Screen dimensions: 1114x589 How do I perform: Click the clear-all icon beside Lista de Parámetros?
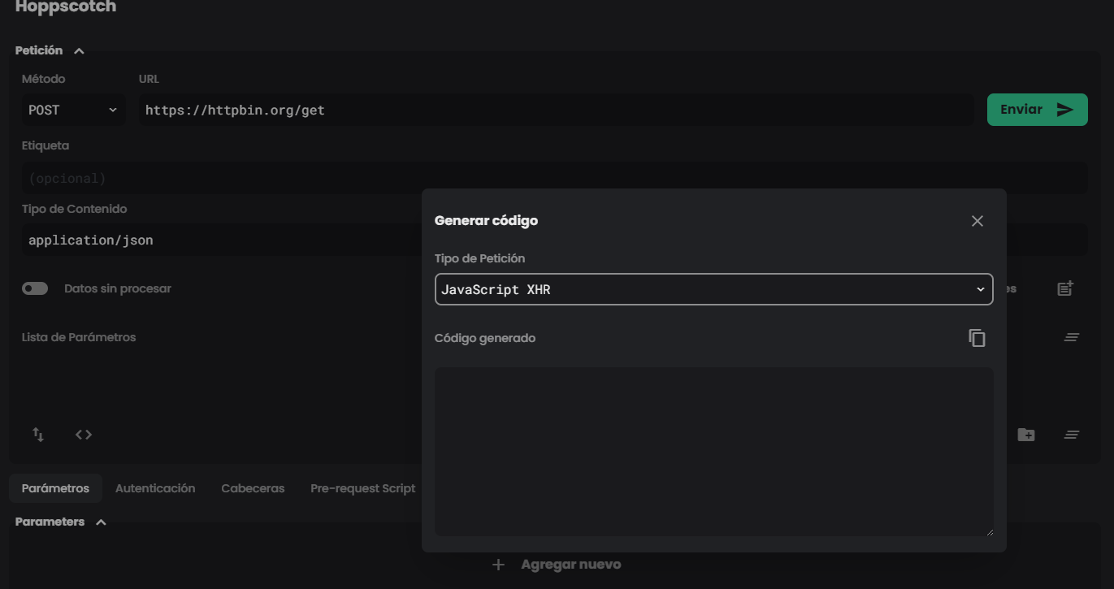tap(1071, 336)
